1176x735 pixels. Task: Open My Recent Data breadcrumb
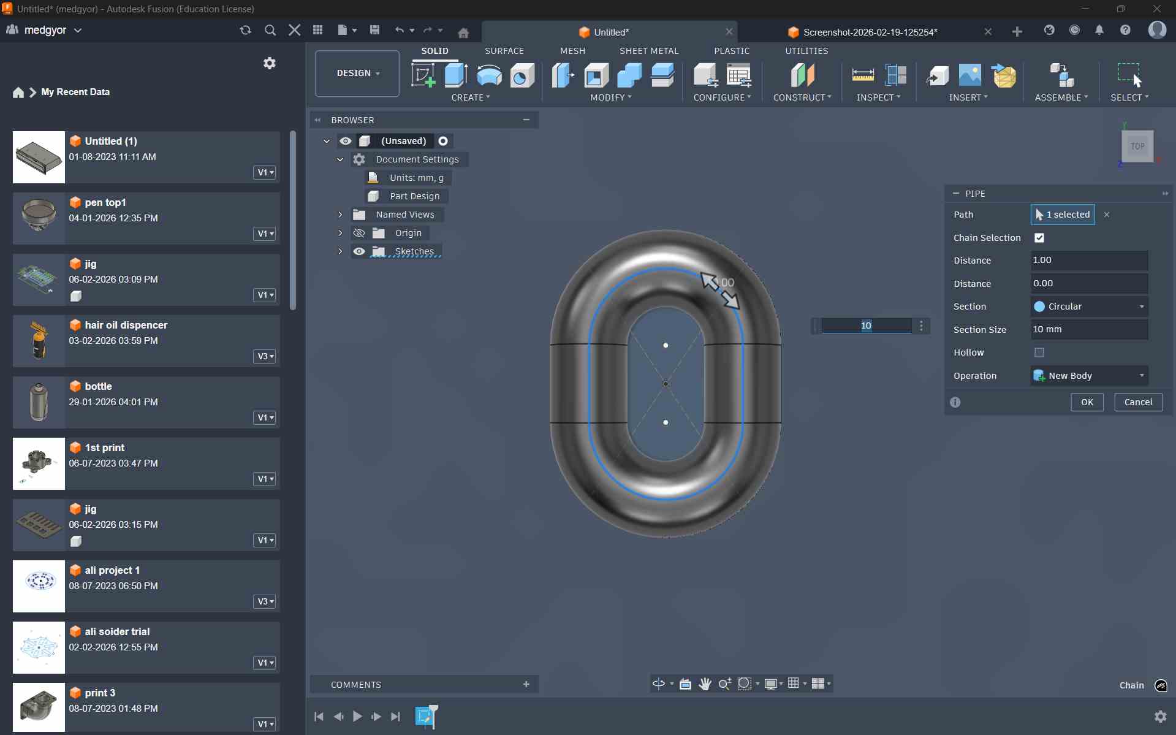[x=75, y=92]
